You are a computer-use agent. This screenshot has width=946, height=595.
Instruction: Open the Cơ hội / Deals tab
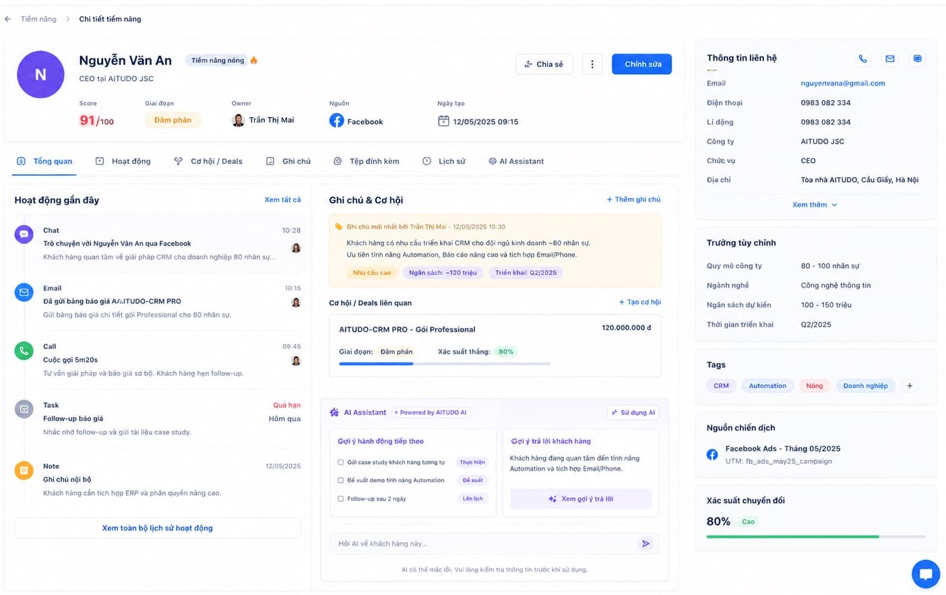coord(208,161)
